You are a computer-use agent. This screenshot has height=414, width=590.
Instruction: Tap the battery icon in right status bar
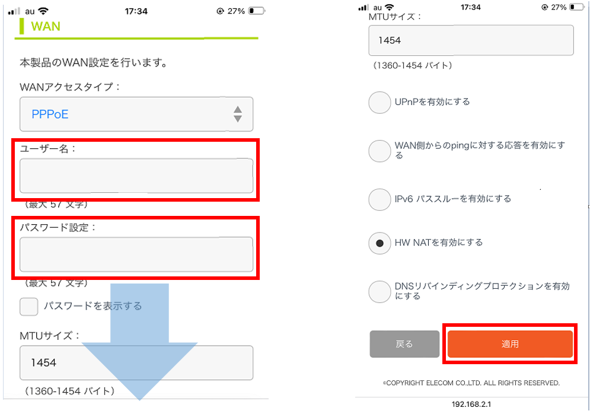pyautogui.click(x=577, y=7)
